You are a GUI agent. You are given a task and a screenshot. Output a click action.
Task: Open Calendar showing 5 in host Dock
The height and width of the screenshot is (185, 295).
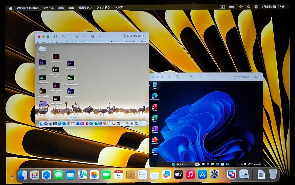pos(119,175)
